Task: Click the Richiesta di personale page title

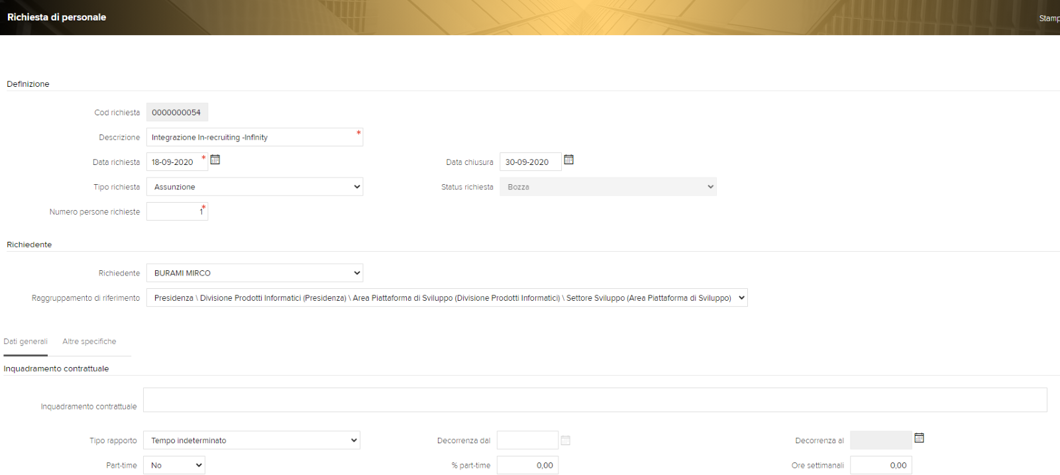Action: (57, 17)
